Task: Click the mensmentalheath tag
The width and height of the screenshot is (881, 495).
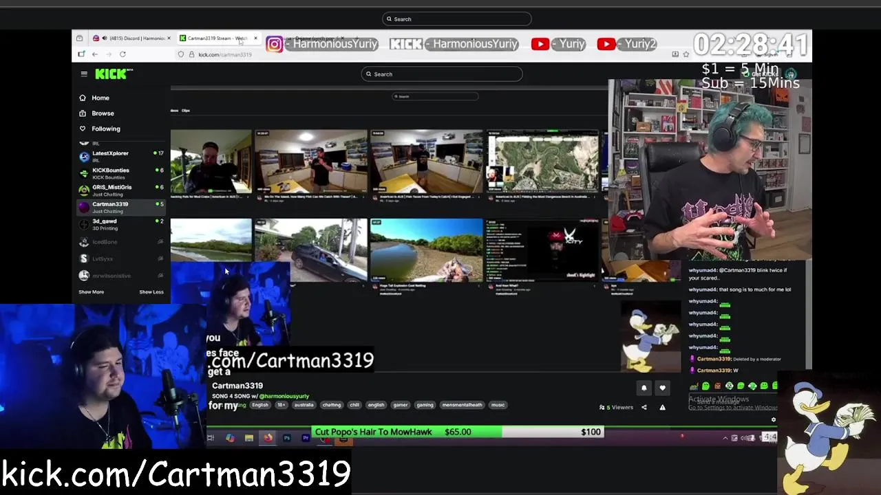Action: [463, 405]
